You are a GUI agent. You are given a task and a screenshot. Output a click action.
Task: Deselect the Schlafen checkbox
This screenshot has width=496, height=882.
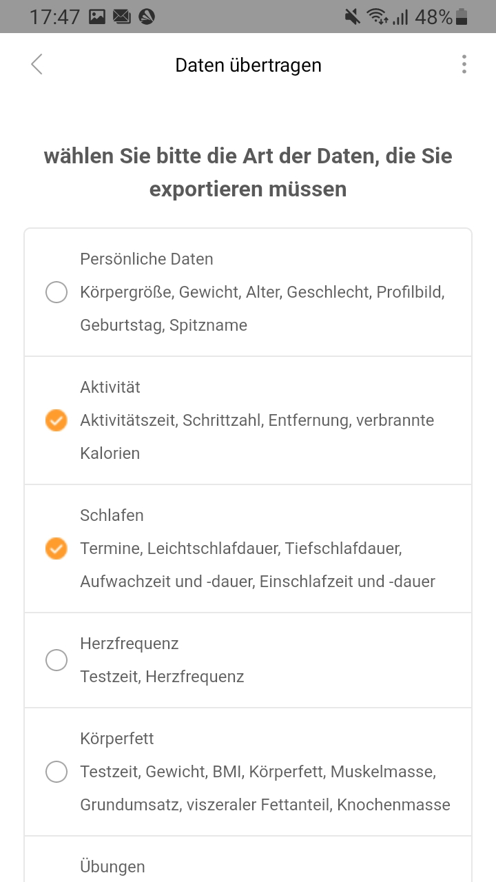click(x=56, y=548)
